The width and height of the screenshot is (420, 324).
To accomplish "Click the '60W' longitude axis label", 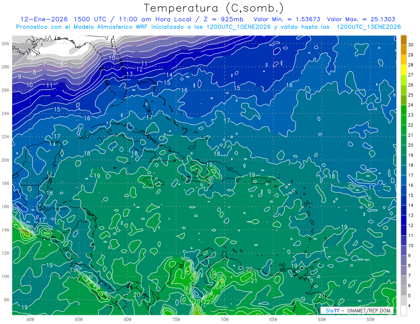I will click(322, 319).
